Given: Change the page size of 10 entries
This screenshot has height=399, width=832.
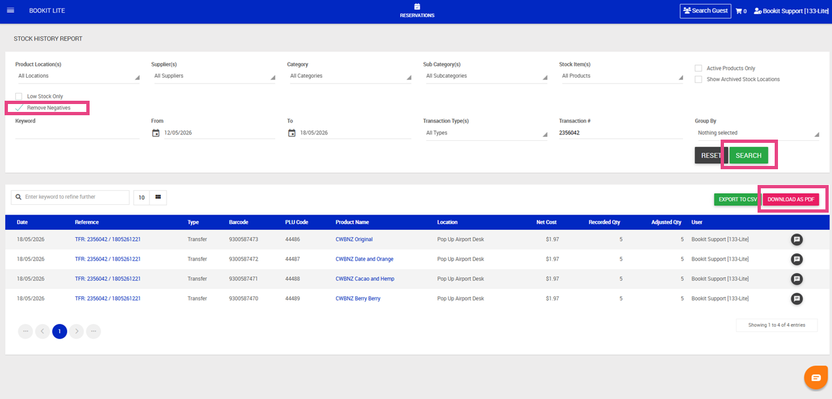Looking at the screenshot, I should tap(142, 198).
